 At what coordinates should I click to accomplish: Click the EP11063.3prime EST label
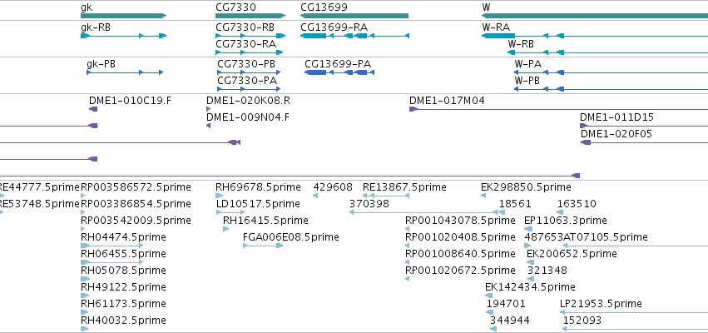click(x=565, y=221)
